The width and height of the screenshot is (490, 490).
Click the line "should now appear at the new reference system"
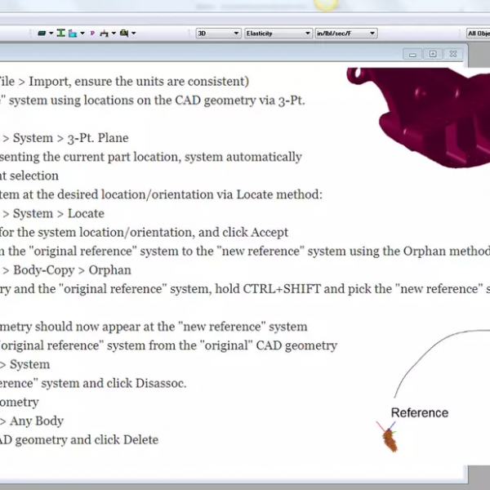(x=154, y=327)
